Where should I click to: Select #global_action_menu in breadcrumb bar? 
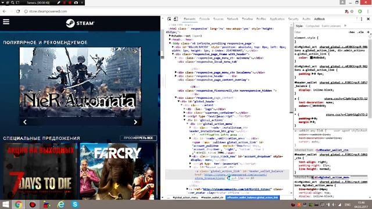tap(185, 197)
